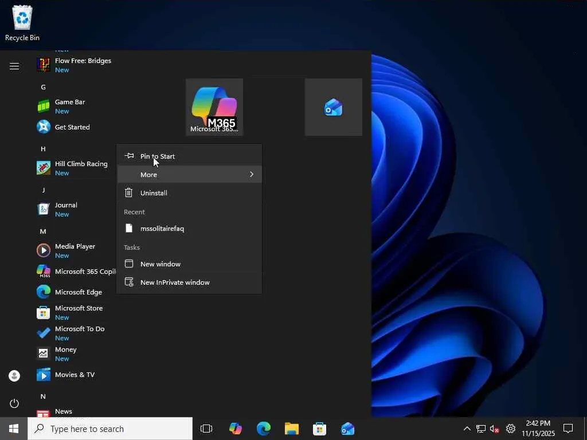587x440 pixels.
Task: Click the Microsoft 365 pinned tile
Action: click(x=214, y=107)
